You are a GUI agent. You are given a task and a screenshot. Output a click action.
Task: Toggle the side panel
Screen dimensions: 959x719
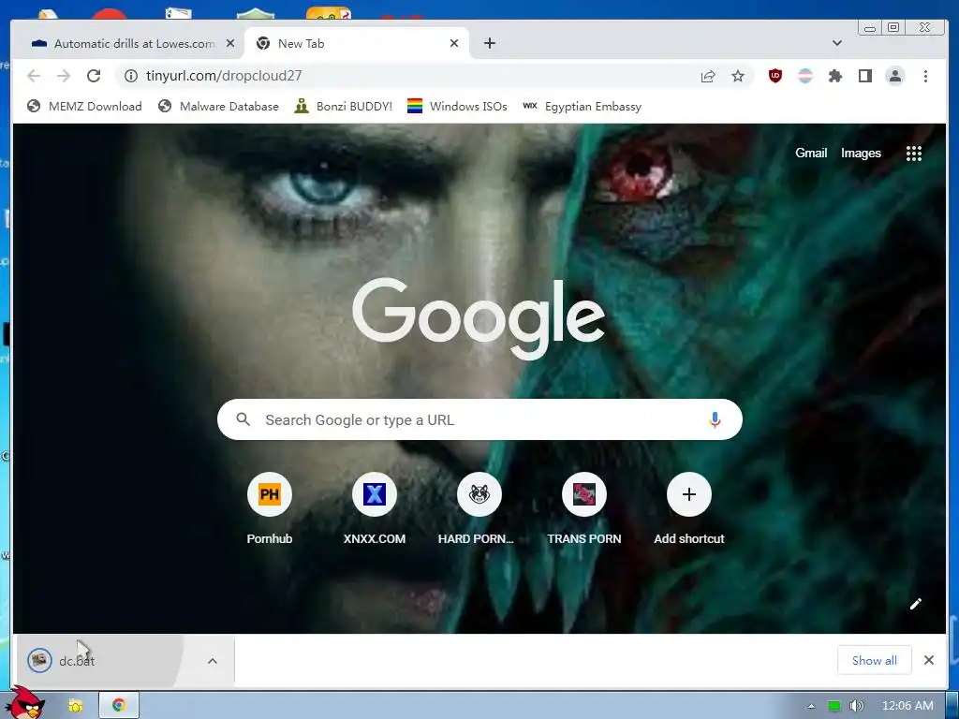pos(864,76)
